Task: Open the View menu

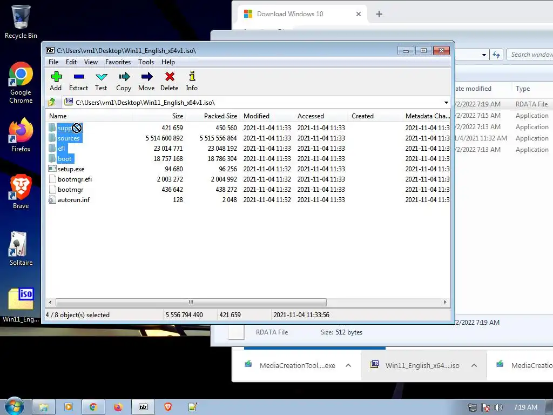Action: [x=91, y=62]
